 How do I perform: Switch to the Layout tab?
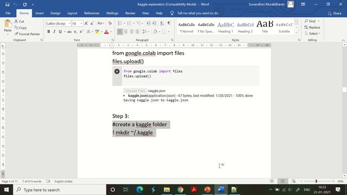(72, 13)
